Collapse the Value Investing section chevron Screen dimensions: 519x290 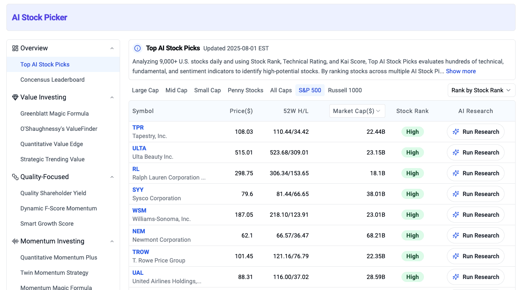(x=112, y=97)
